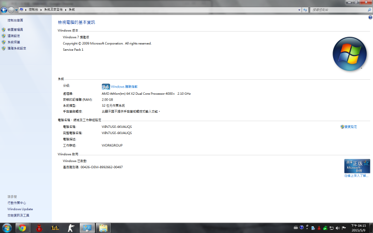Click shield icon beside 系統保護

(4, 42)
